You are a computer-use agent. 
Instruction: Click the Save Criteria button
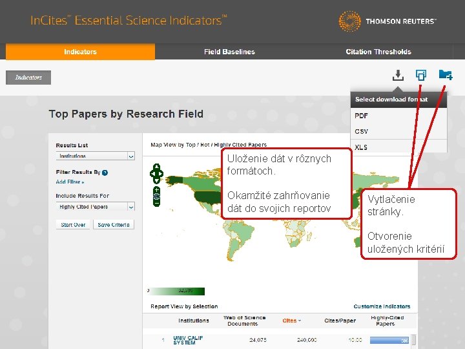coord(114,225)
